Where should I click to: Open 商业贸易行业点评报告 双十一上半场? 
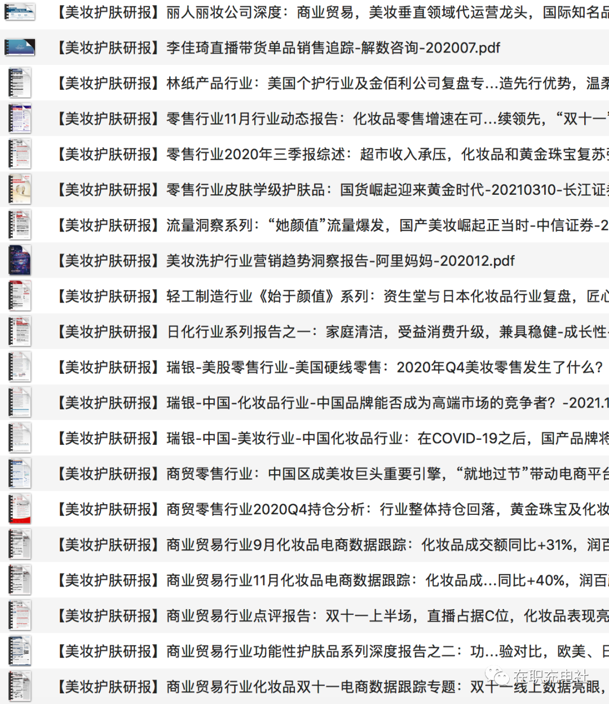[330, 616]
